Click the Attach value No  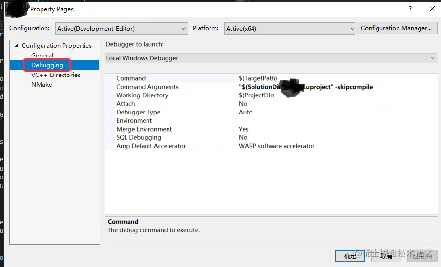pos(243,103)
